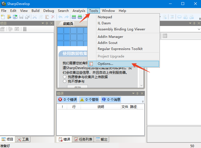Switch to the 任务列表 task list tab

pos(83,139)
